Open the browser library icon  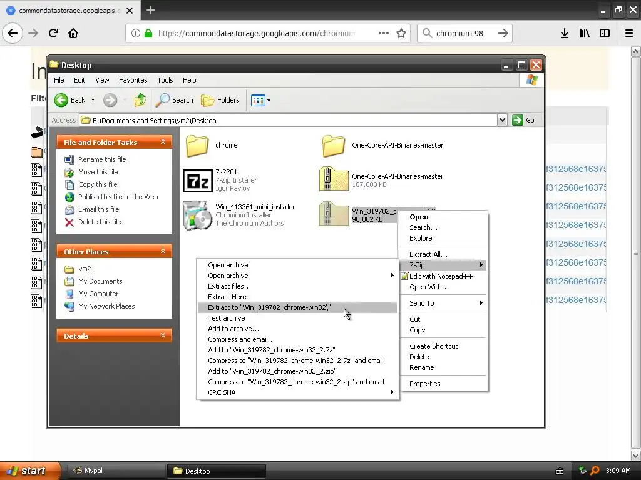coord(585,33)
